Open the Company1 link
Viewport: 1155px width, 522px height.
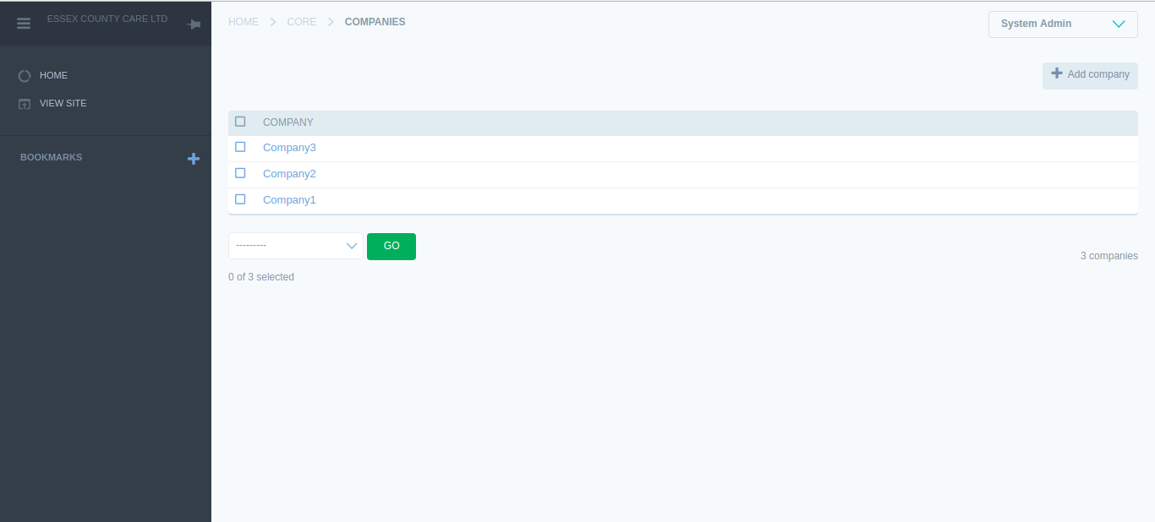[289, 200]
